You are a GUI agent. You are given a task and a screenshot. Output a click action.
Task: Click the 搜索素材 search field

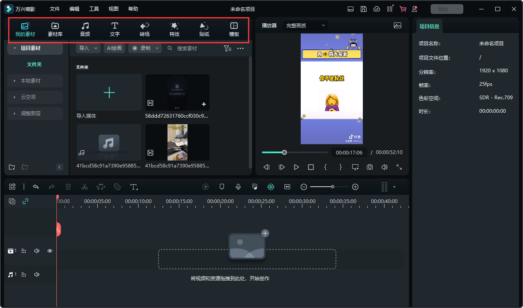(192, 48)
